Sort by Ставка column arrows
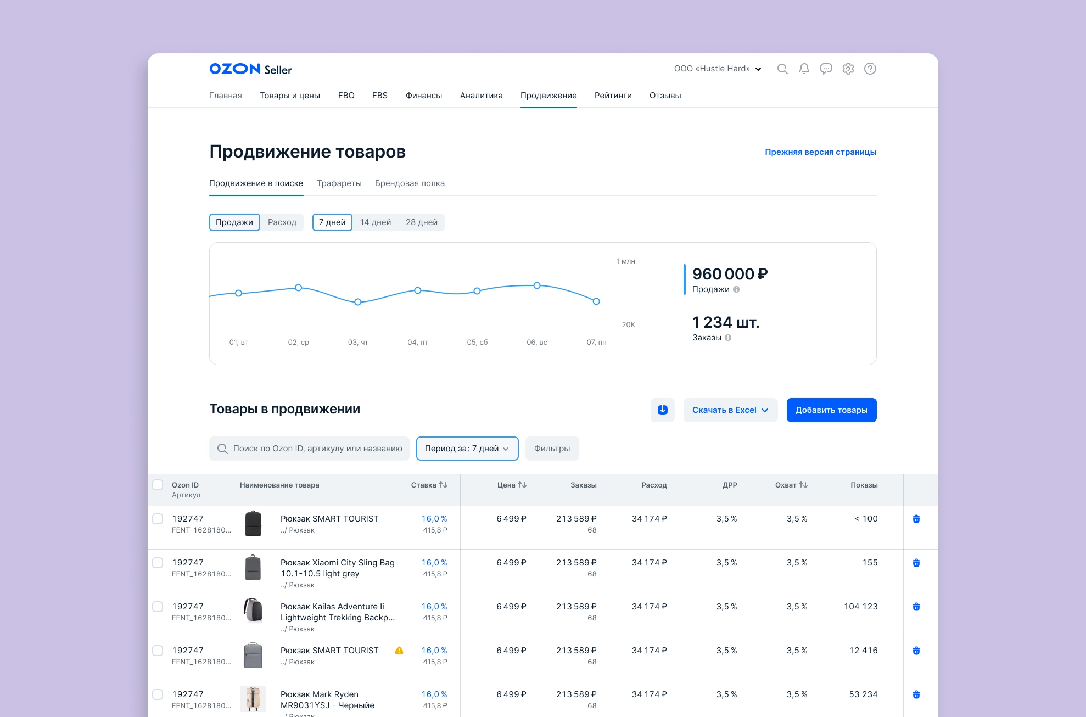This screenshot has height=717, width=1086. 443,485
